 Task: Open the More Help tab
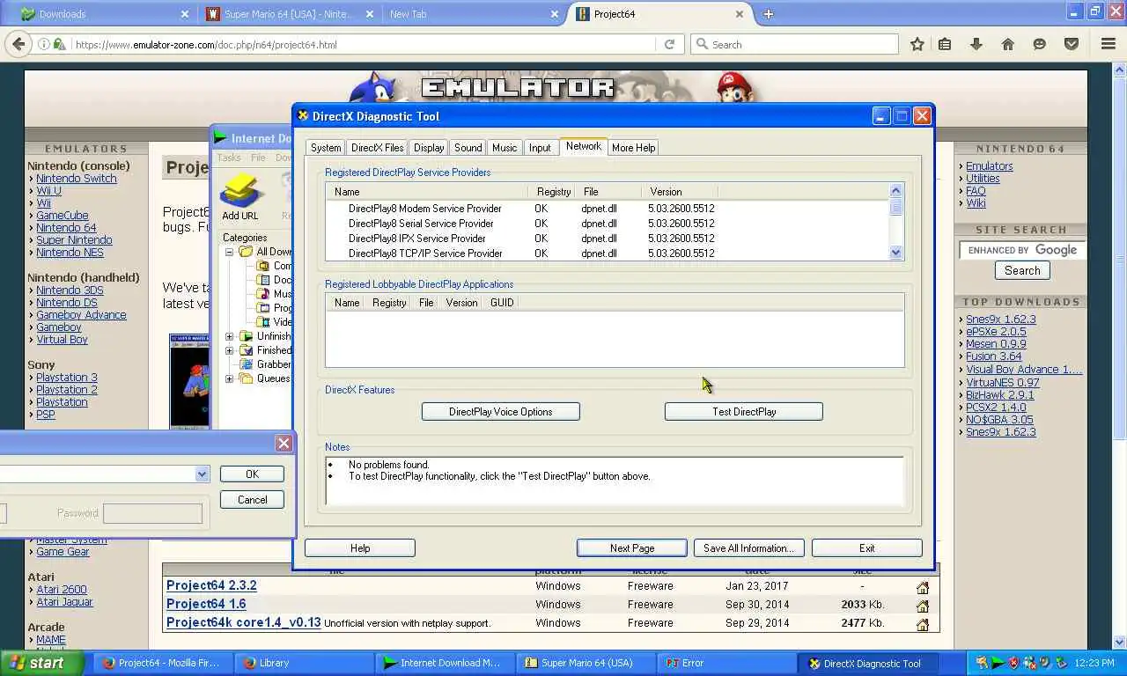633,148
